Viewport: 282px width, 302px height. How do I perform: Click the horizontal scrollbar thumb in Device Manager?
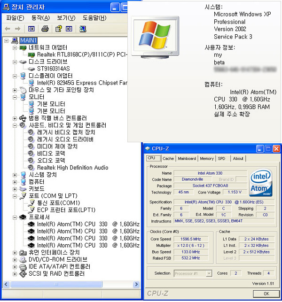[x=56, y=284]
